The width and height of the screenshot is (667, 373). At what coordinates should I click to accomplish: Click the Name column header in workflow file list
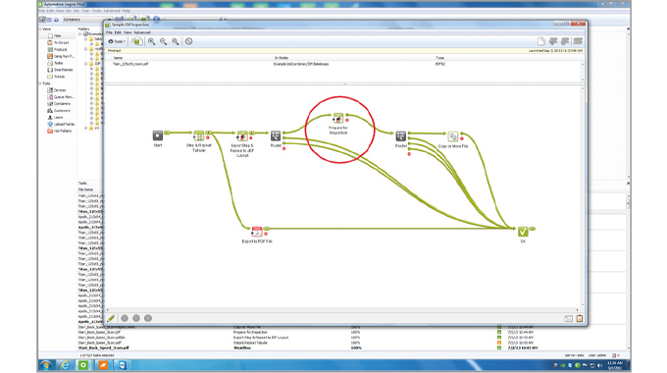tap(118, 58)
